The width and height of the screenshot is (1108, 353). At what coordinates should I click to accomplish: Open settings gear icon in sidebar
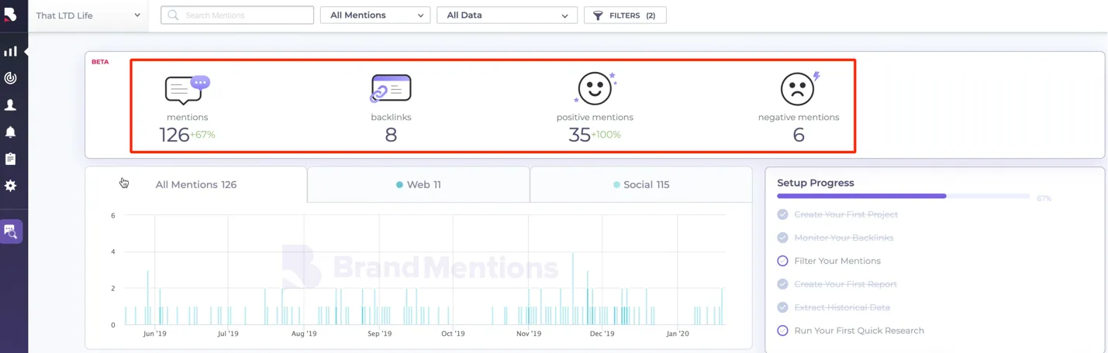(x=10, y=186)
